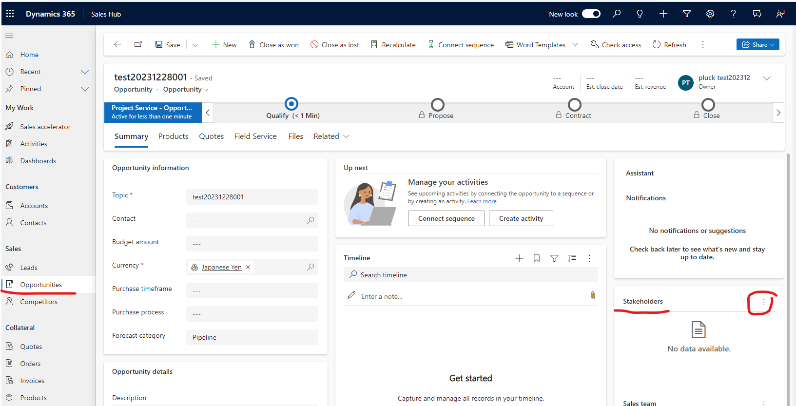Click the Connect sequence button in Up next
Screen dimensions: 796x406
pyautogui.click(x=447, y=218)
